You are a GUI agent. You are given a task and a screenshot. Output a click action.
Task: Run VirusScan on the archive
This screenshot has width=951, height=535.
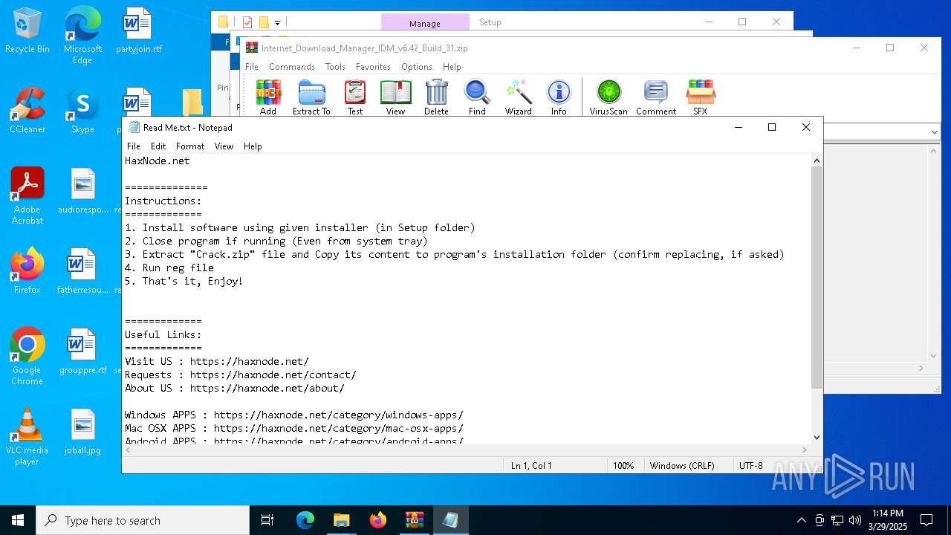coord(608,97)
